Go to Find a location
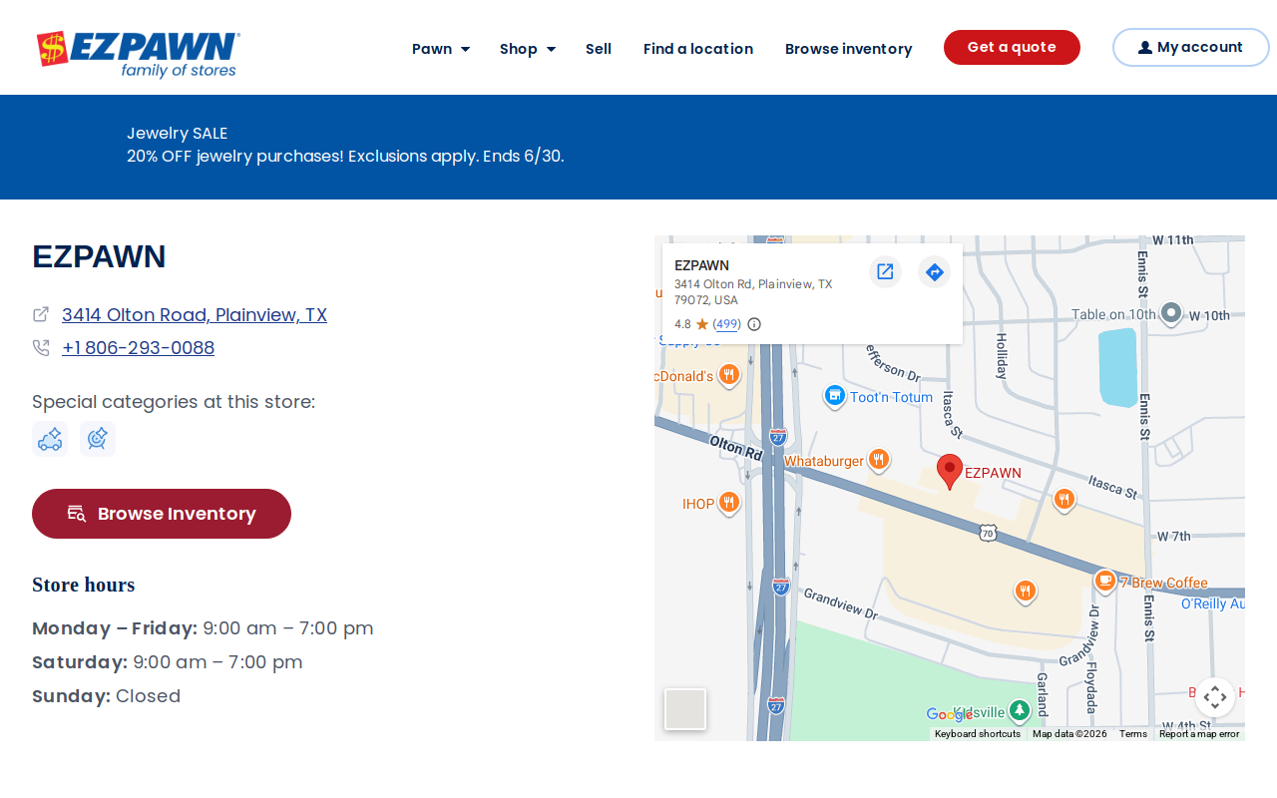The height and width of the screenshot is (798, 1277). point(698,49)
